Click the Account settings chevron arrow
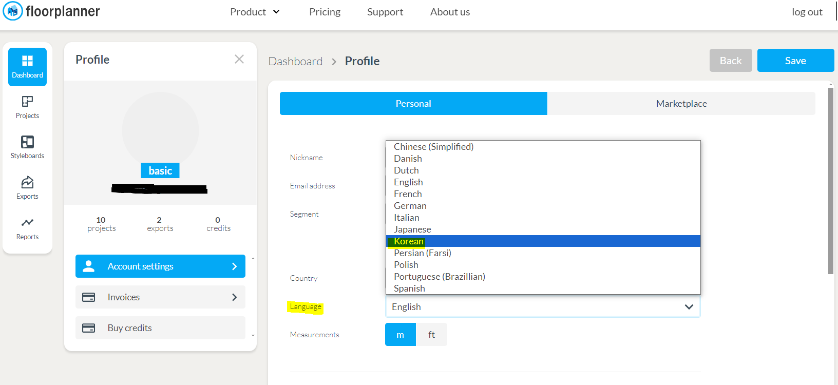 coord(235,266)
